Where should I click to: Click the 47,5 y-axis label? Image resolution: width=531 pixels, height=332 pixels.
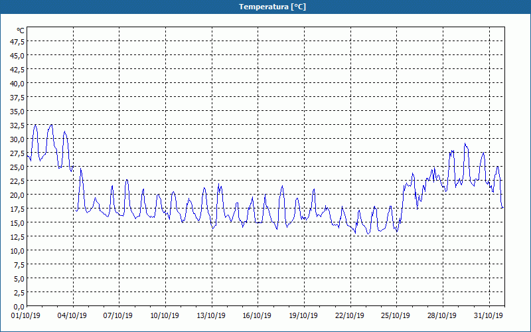(17, 41)
